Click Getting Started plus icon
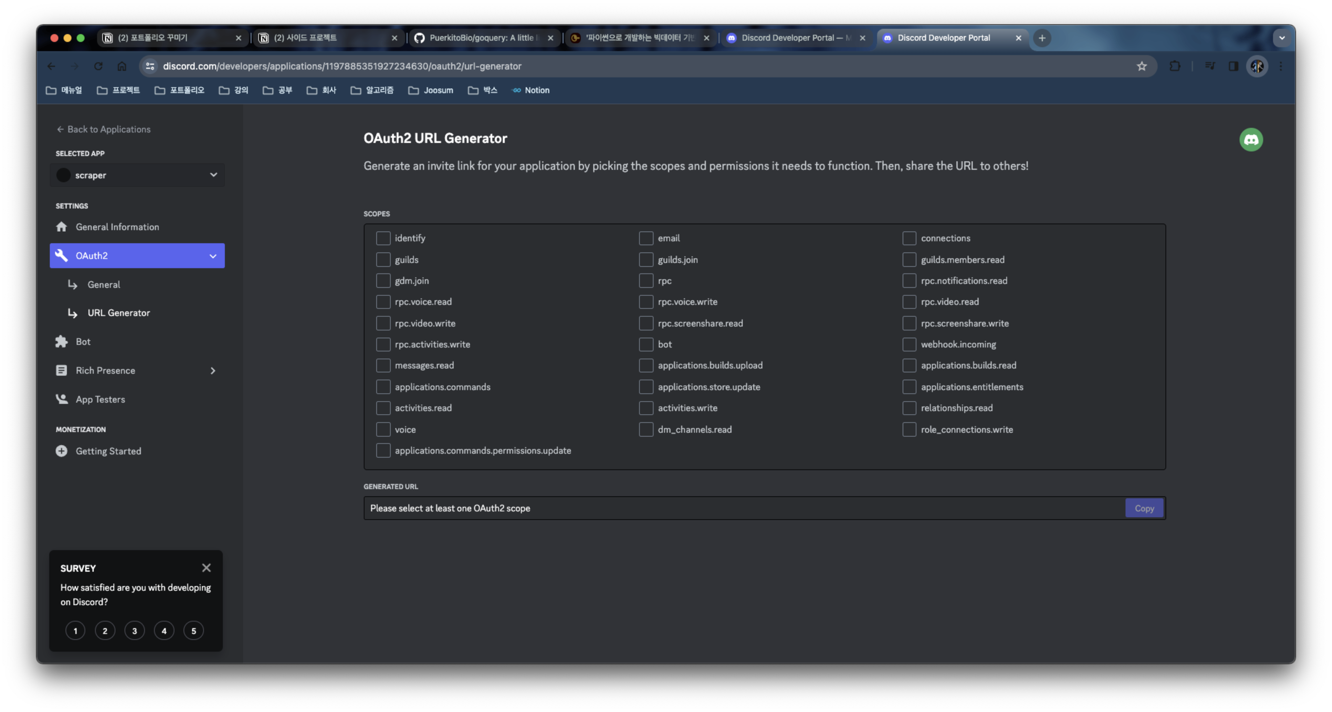 coord(62,451)
